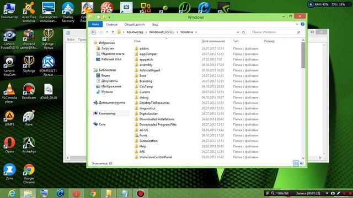Viewport: 353px width, 198px height.
Task: Click the Chrome icon in the taskbar
Action: click(x=92, y=193)
